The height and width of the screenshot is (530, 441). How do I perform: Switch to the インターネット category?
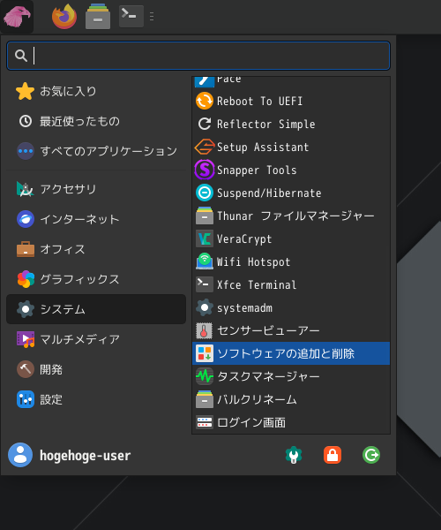(x=96, y=219)
